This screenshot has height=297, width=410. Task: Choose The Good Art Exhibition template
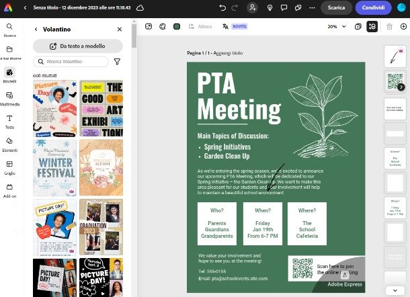click(101, 108)
